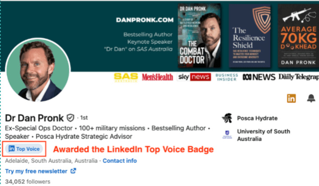Click the Sky News logo
Screen dimensions: 319x186
194,77
